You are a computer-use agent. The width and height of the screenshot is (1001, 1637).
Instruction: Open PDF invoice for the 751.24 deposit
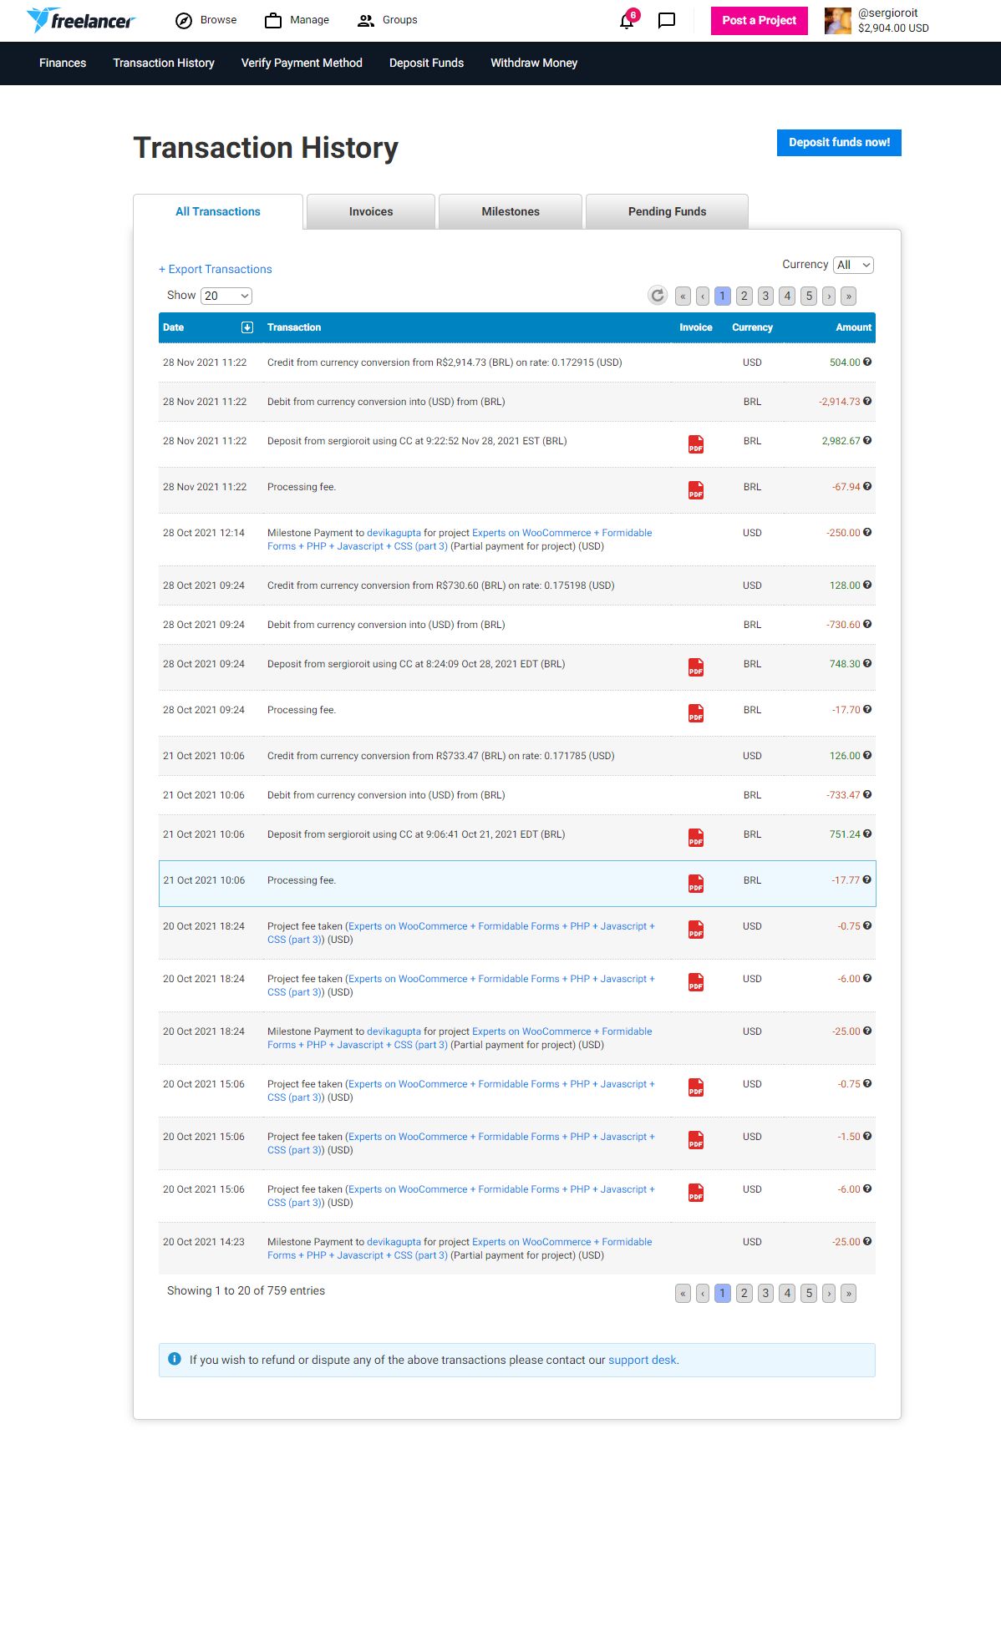pyautogui.click(x=696, y=838)
